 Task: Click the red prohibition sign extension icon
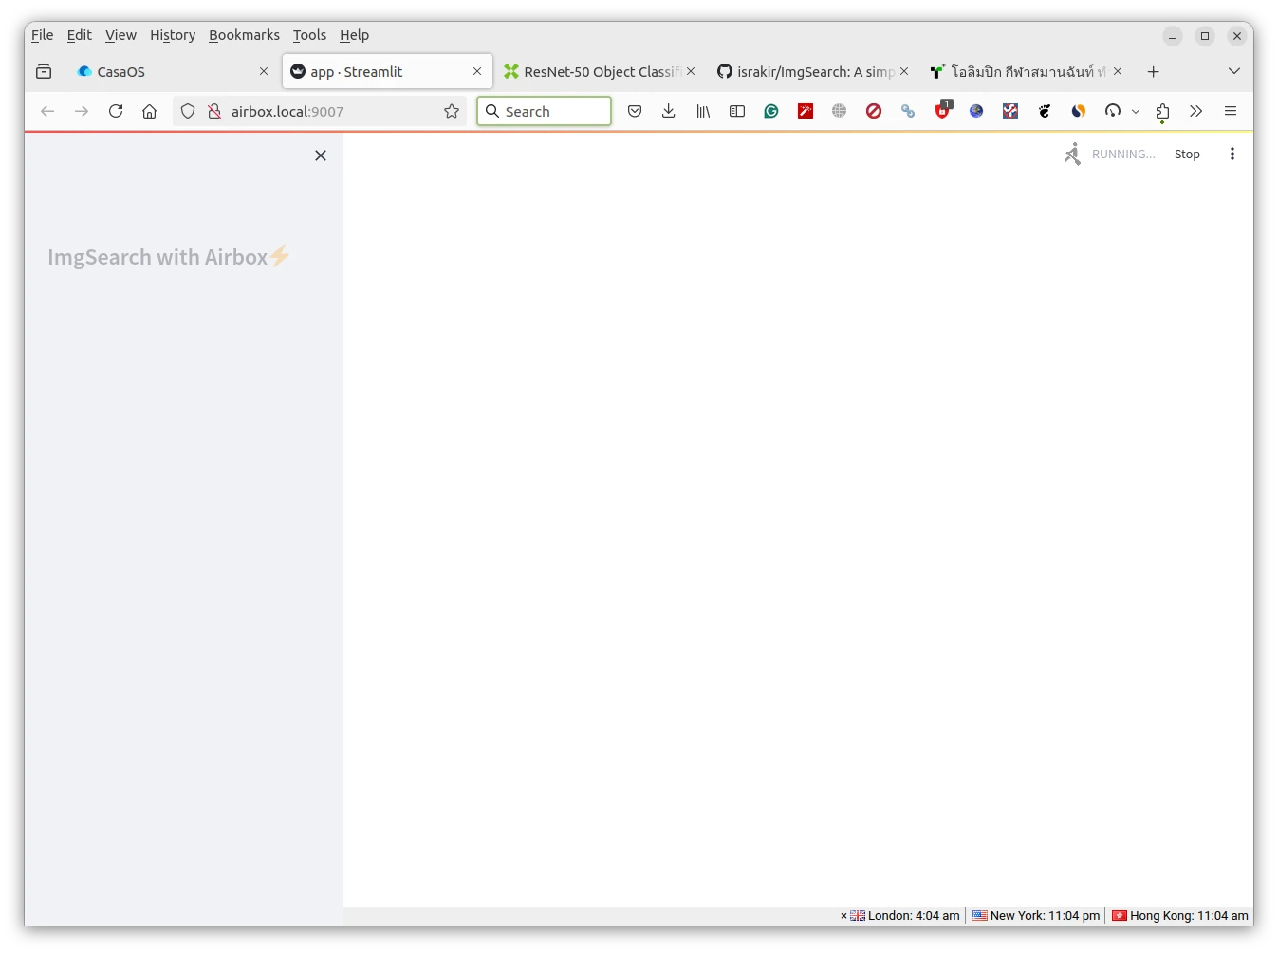(874, 111)
